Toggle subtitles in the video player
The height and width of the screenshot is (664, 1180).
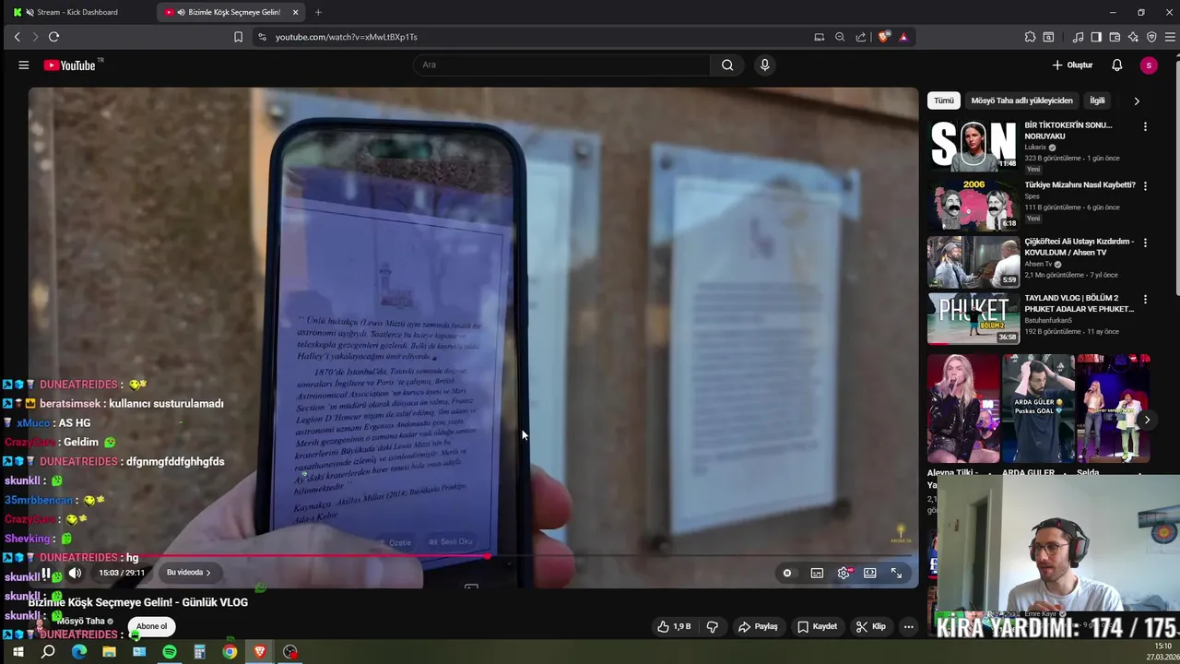tap(817, 573)
